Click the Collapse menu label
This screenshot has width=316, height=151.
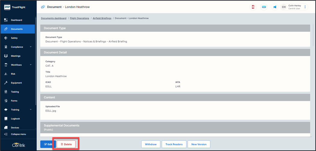pyautogui.click(x=18, y=134)
